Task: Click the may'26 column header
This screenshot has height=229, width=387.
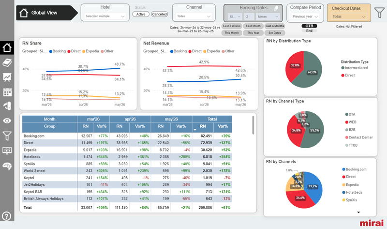Action: [x=171, y=119]
